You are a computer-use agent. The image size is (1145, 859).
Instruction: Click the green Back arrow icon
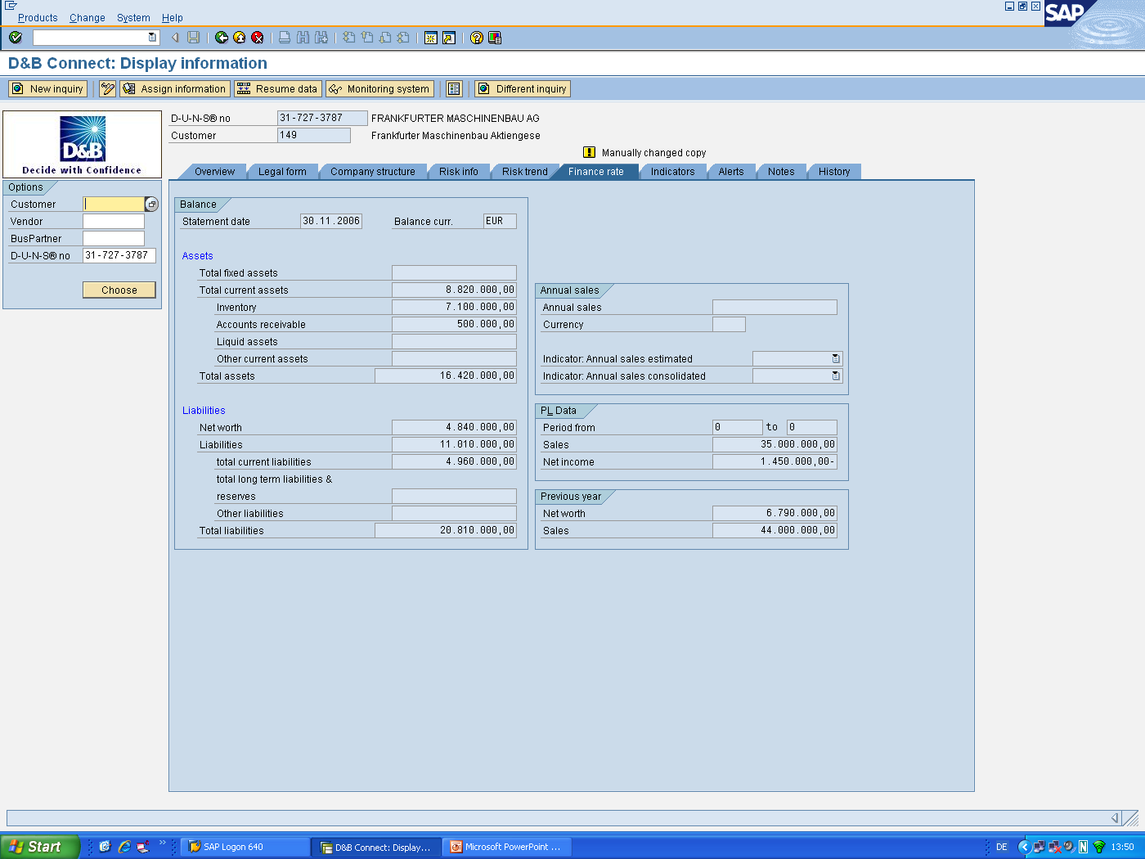pyautogui.click(x=222, y=38)
